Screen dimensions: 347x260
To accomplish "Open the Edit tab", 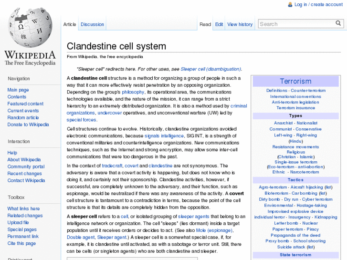I will (219, 24).
